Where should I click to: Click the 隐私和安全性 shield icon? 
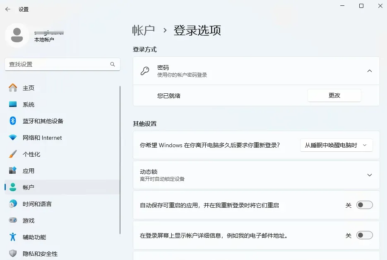coord(13,253)
